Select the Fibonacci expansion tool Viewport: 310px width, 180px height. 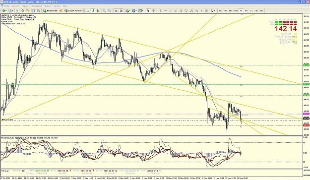196,11
